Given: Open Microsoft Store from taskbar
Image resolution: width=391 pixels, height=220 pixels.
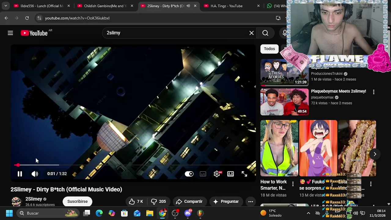Looking at the screenshot, I should pyautogui.click(x=124, y=213).
